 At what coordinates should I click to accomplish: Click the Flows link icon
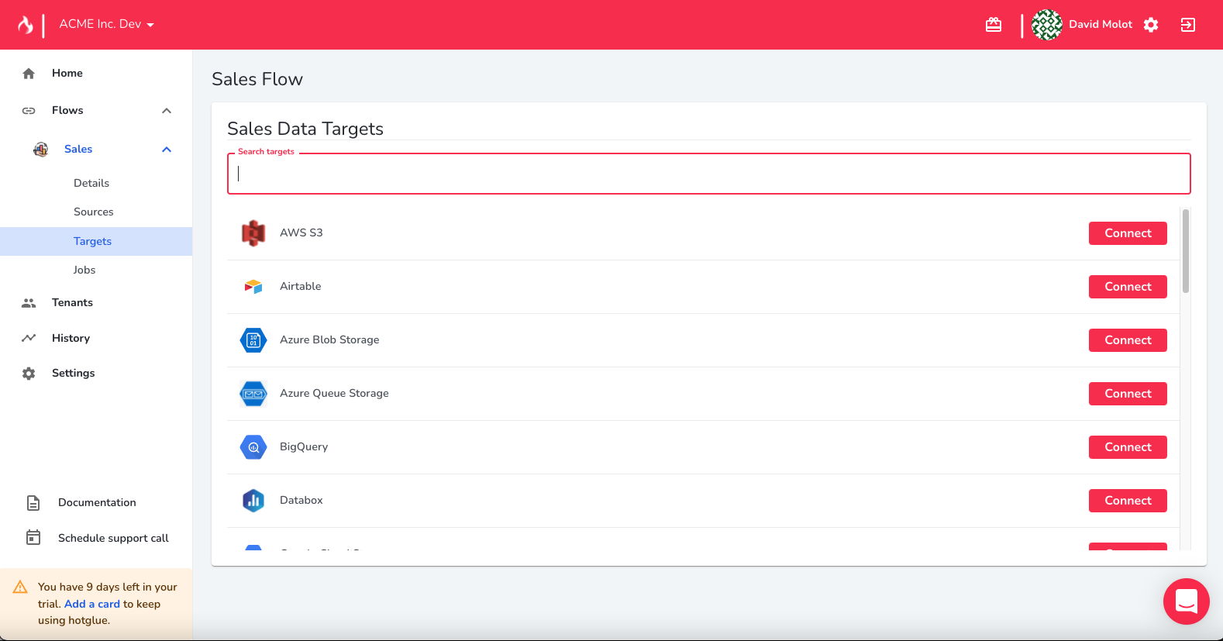tap(29, 111)
